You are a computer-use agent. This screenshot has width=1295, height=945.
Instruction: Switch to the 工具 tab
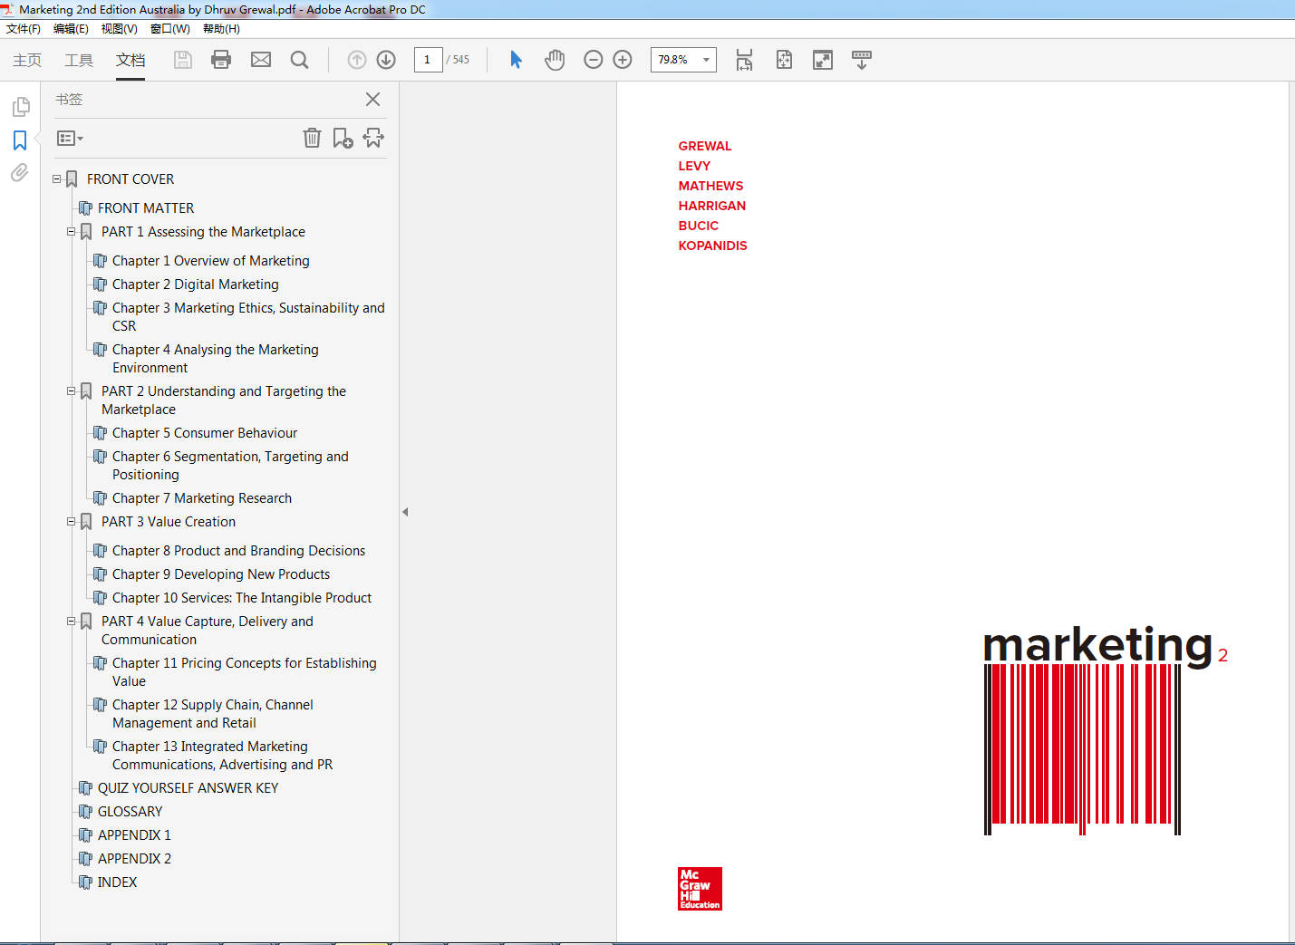coord(79,60)
